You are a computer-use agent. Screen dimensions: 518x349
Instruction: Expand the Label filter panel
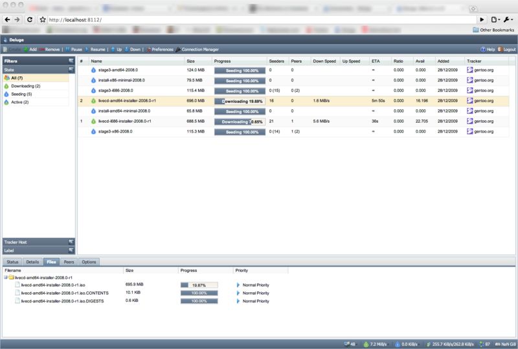pyautogui.click(x=71, y=250)
